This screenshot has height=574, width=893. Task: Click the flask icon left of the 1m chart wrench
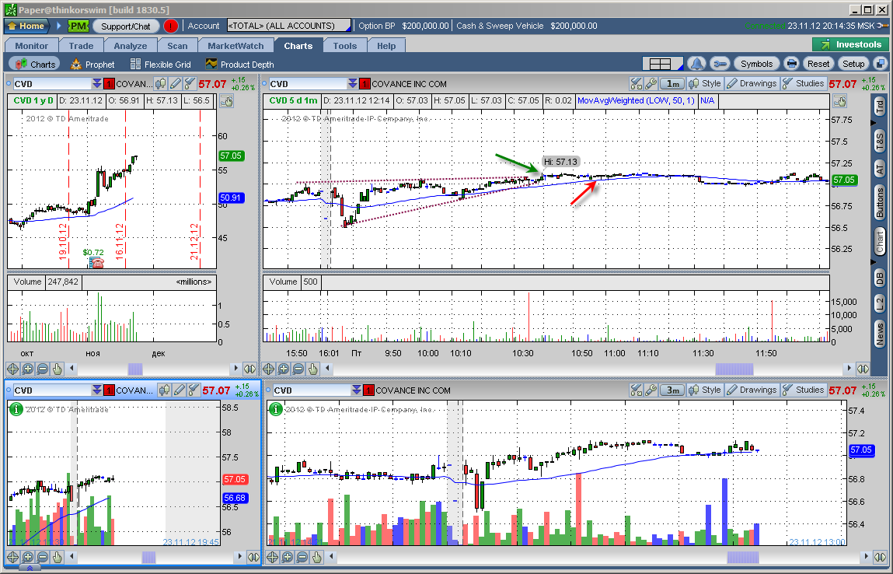coord(637,84)
